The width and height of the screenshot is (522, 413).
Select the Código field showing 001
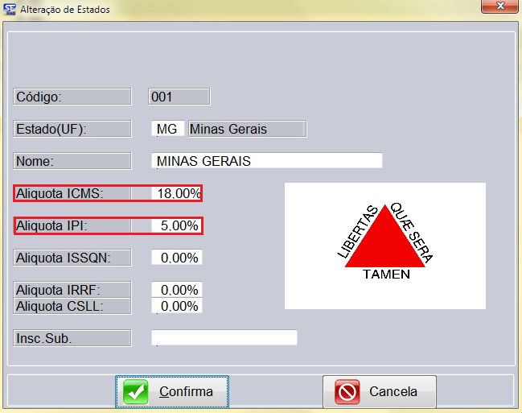coord(179,97)
